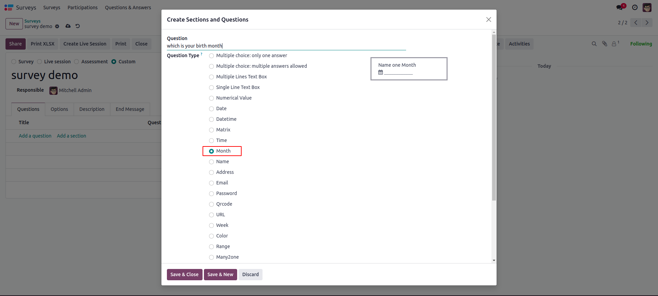Open the activities clock icon
The height and width of the screenshot is (296, 658).
635,8
